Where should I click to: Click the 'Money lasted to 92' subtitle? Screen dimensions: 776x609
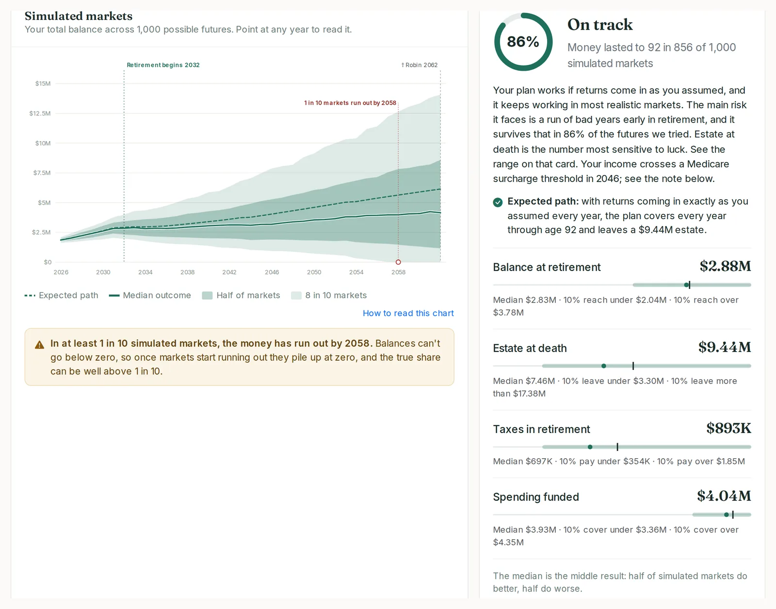(651, 55)
